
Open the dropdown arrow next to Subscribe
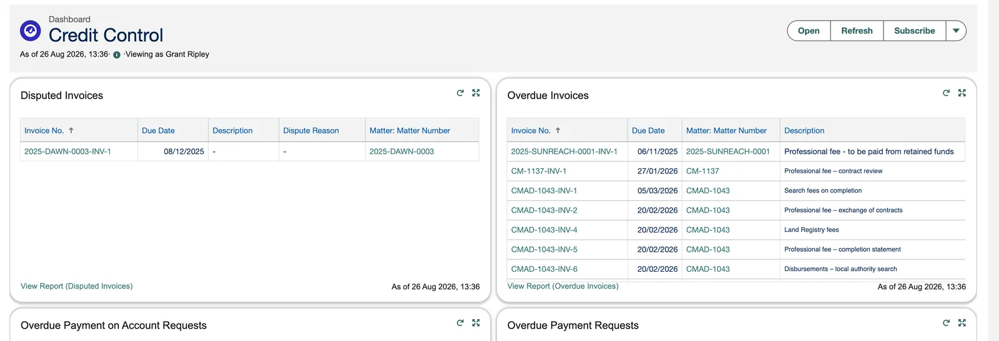956,31
